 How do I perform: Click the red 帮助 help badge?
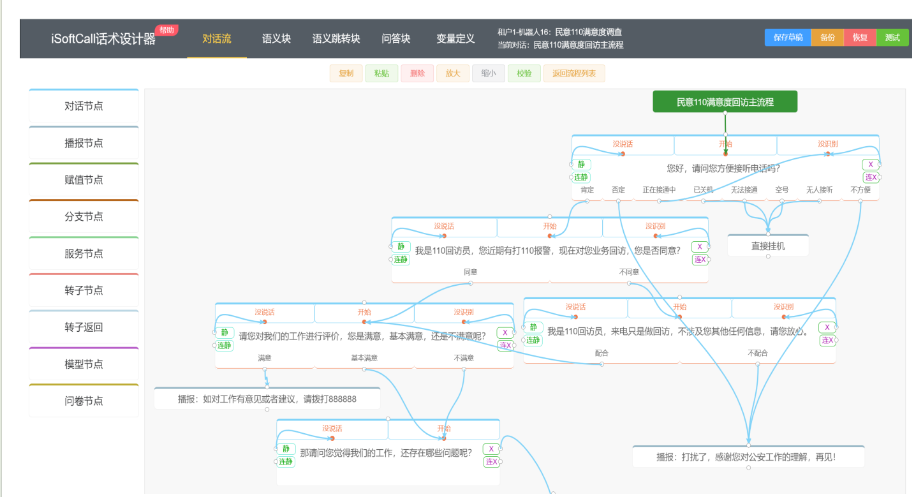(166, 30)
